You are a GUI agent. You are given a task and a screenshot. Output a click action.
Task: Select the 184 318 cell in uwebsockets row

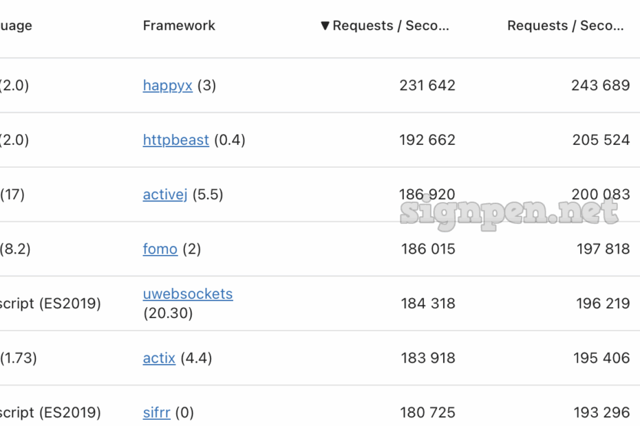coord(428,304)
